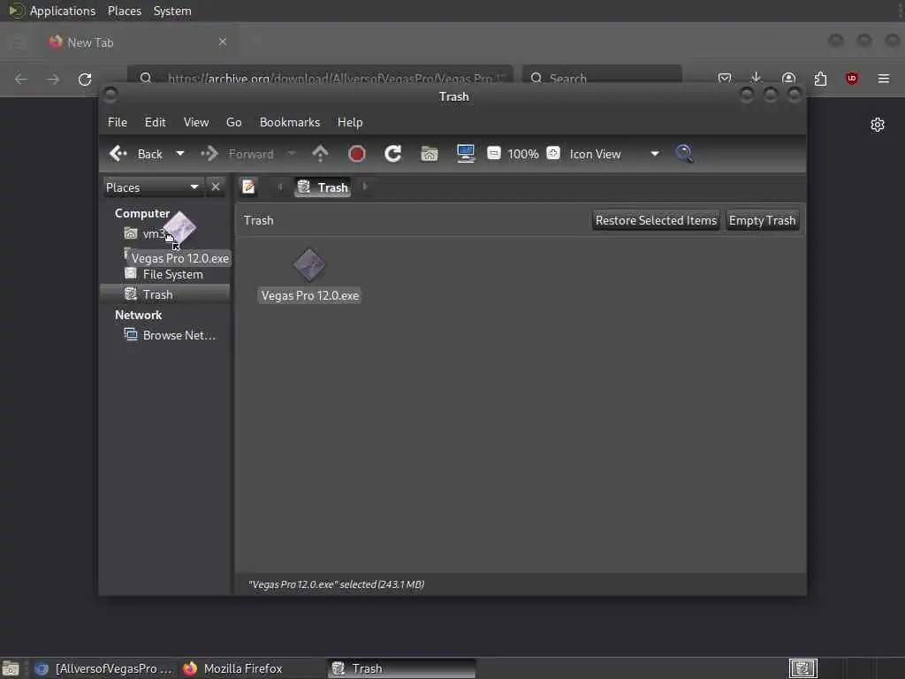Close the Firefox New Tab tab

click(x=223, y=42)
